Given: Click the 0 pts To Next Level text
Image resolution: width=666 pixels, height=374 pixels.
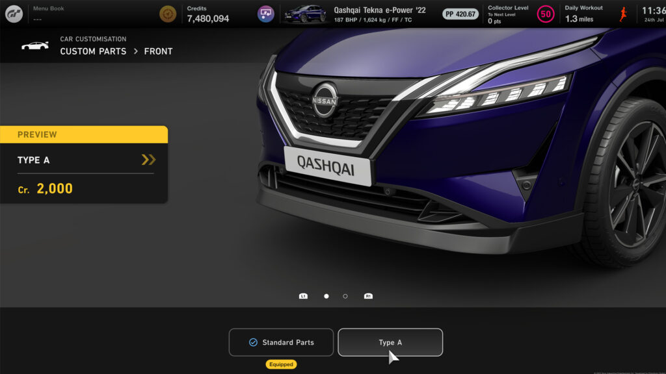Looking at the screenshot, I should pos(501,18).
